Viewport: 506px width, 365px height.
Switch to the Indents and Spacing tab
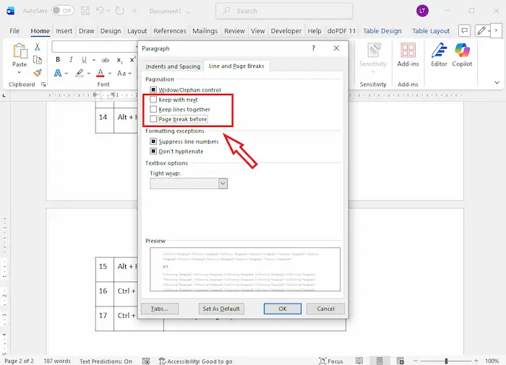[x=173, y=66]
